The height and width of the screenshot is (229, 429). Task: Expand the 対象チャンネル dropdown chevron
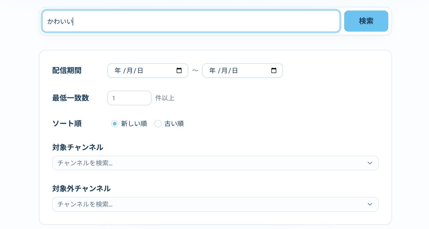tap(370, 163)
